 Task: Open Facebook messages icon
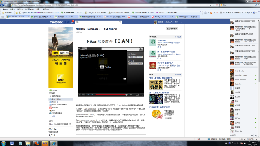coord(68,22)
